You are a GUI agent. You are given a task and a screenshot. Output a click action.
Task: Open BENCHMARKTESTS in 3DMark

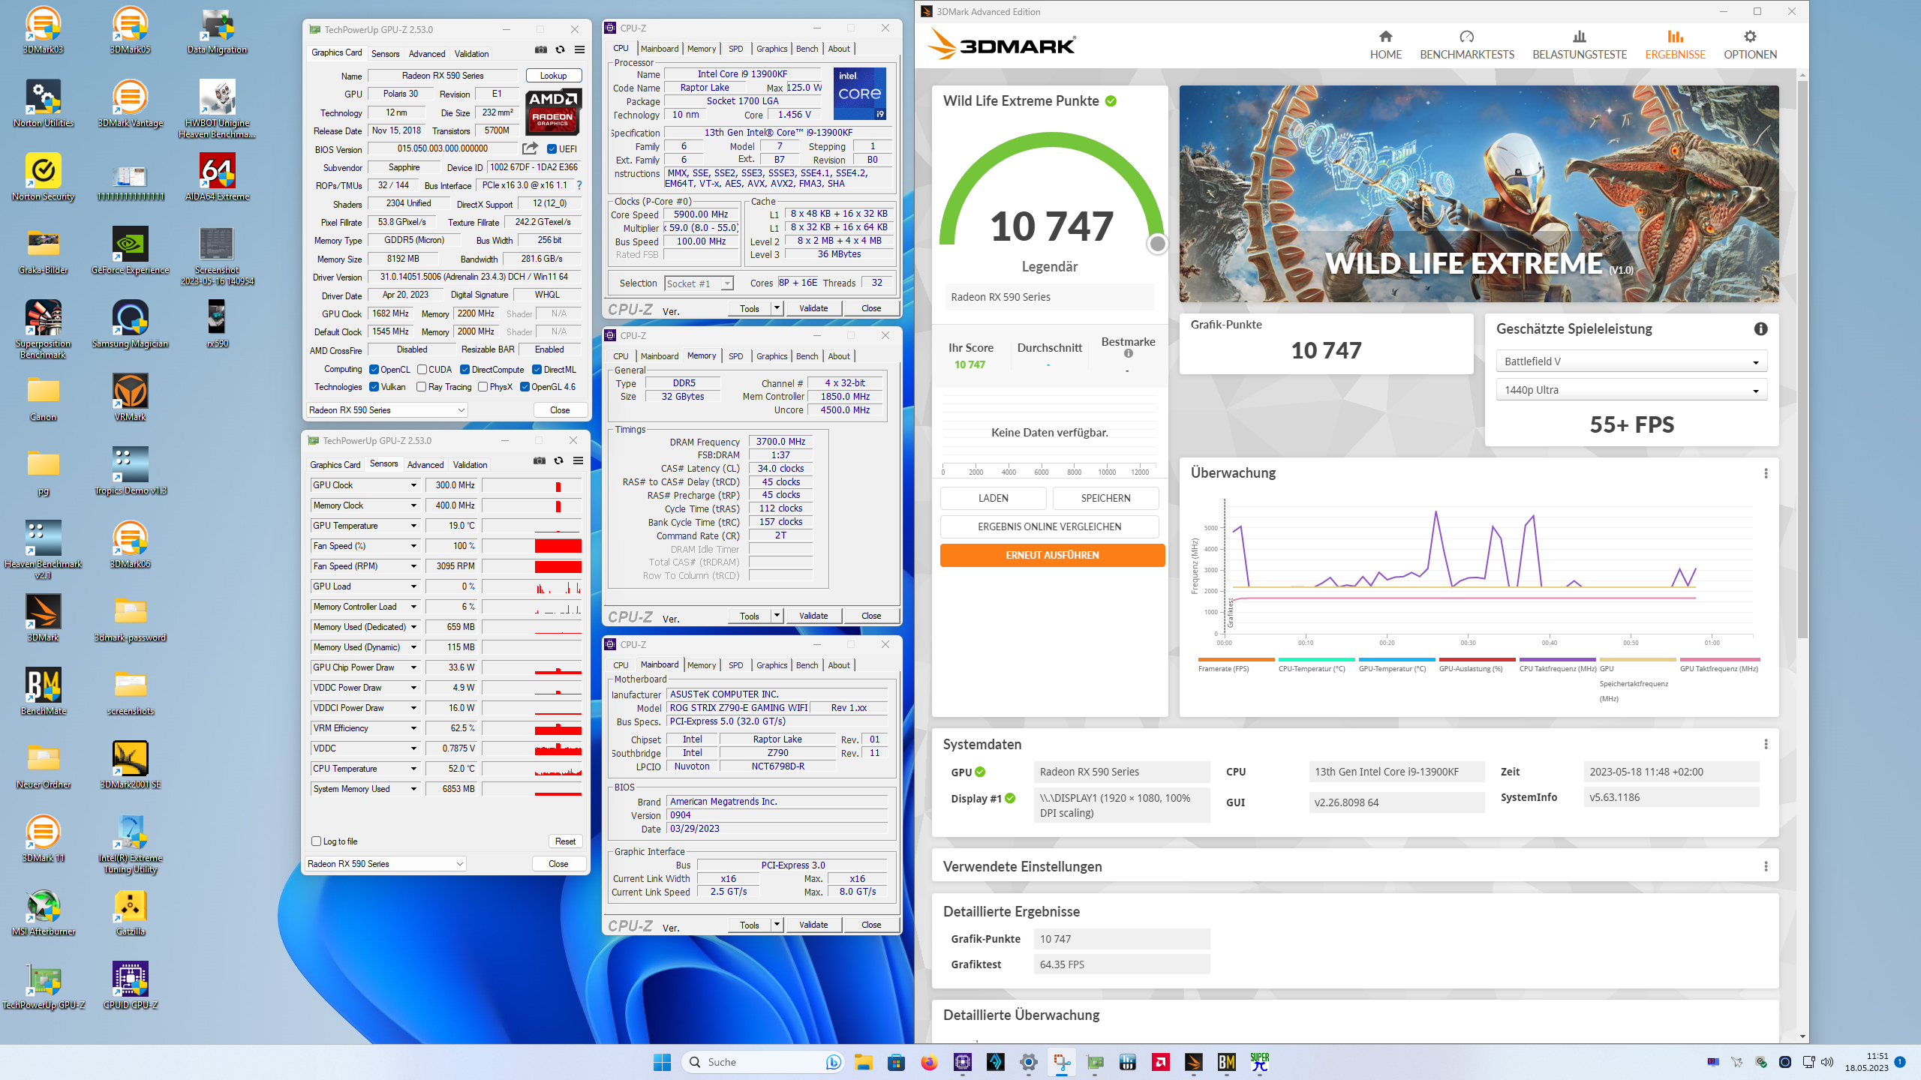pyautogui.click(x=1467, y=45)
